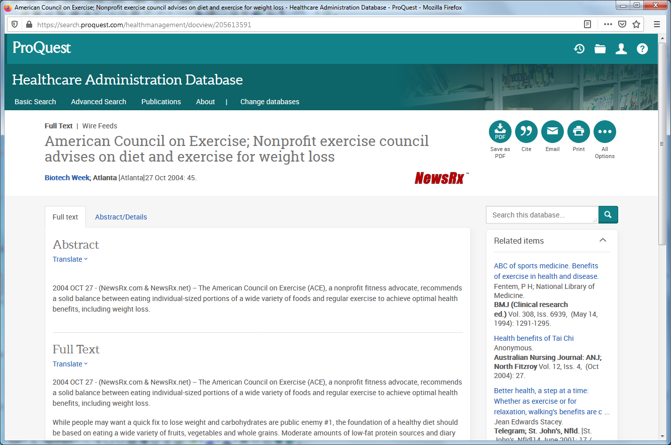Click the tracking protection shield icon

(15, 24)
